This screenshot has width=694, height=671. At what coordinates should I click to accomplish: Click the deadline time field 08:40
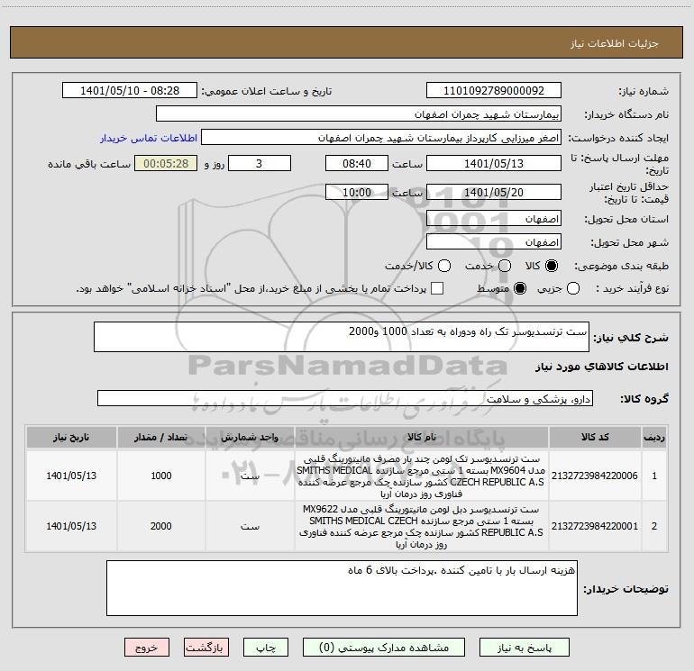coord(357,163)
